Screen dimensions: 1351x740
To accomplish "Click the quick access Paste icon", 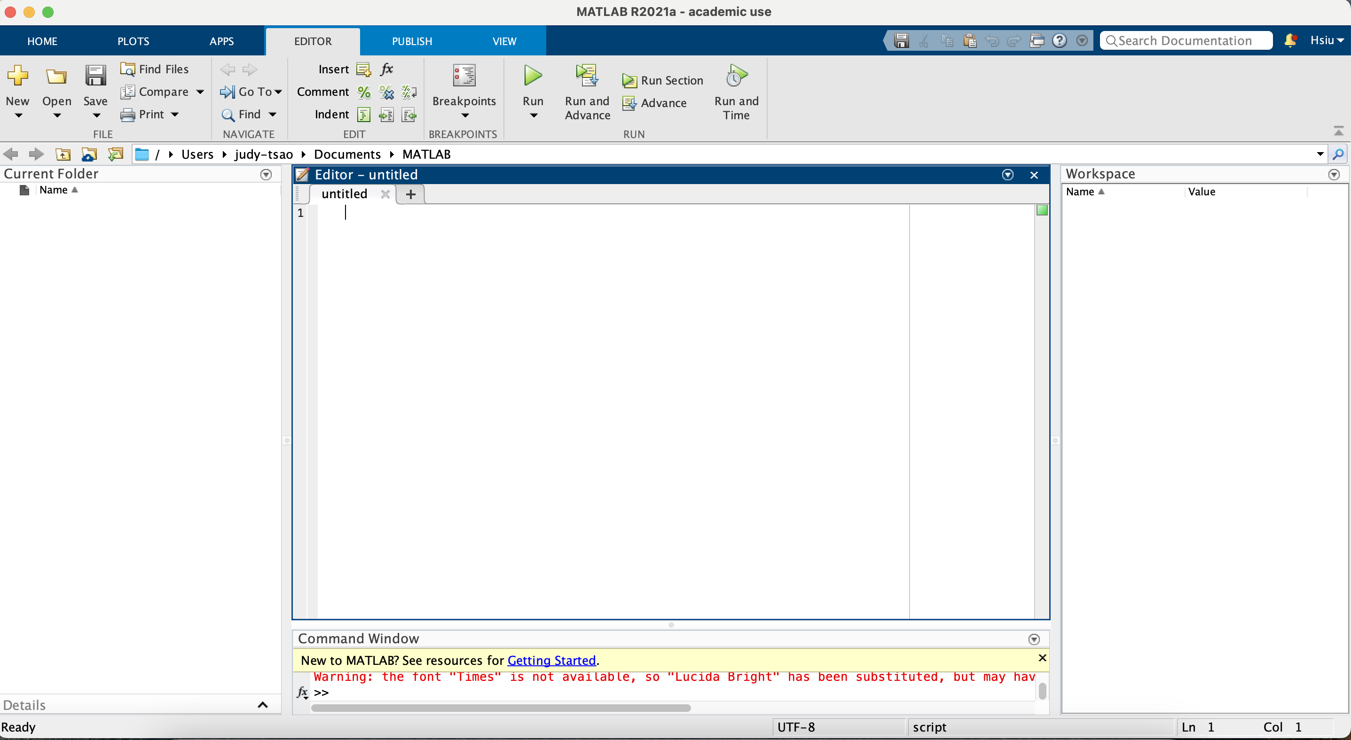I will (x=970, y=41).
